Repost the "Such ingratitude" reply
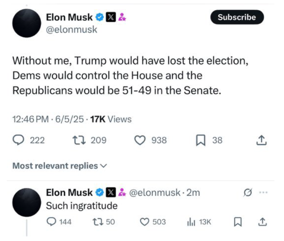Viewport: 284px width, 241px height. point(96,222)
